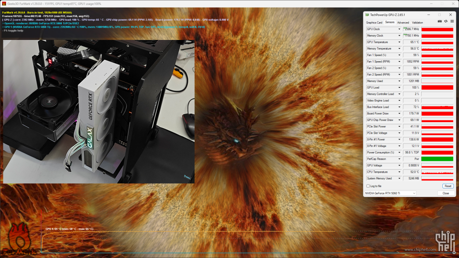459x258 pixels.
Task: Click the FurMark icon in the title bar
Action: click(x=4, y=4)
